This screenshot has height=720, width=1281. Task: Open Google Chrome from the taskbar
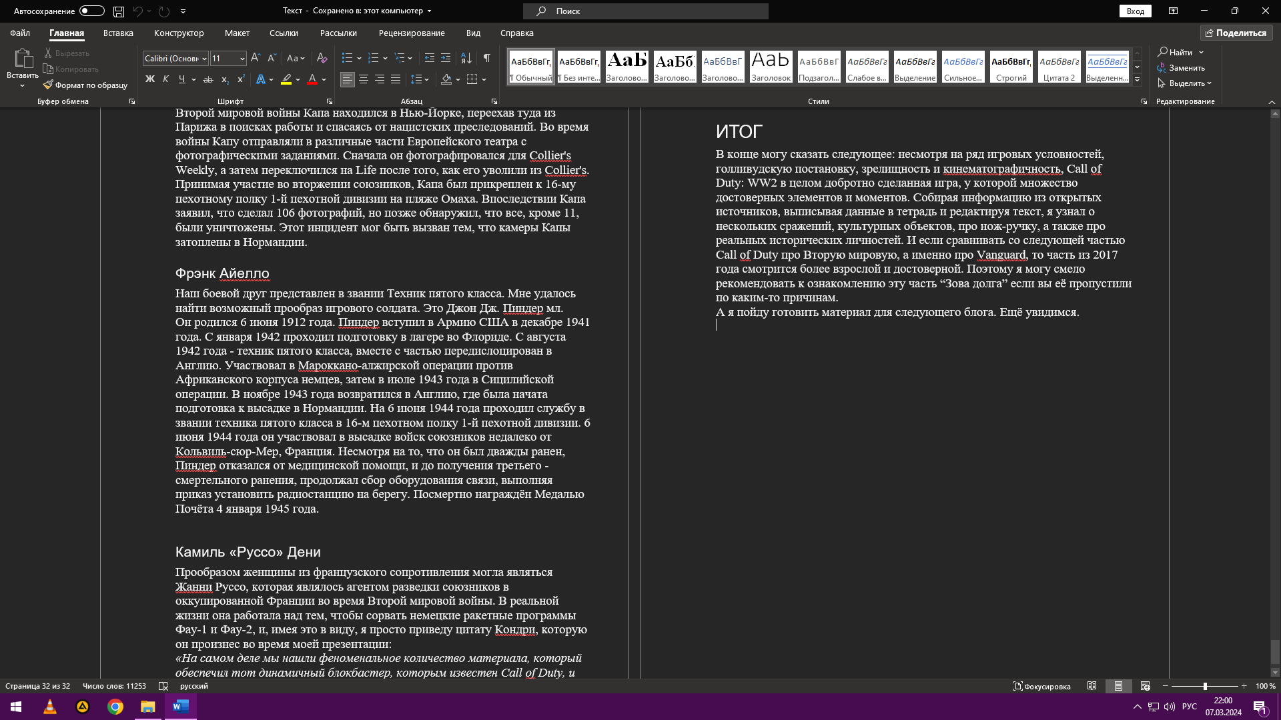pyautogui.click(x=115, y=707)
